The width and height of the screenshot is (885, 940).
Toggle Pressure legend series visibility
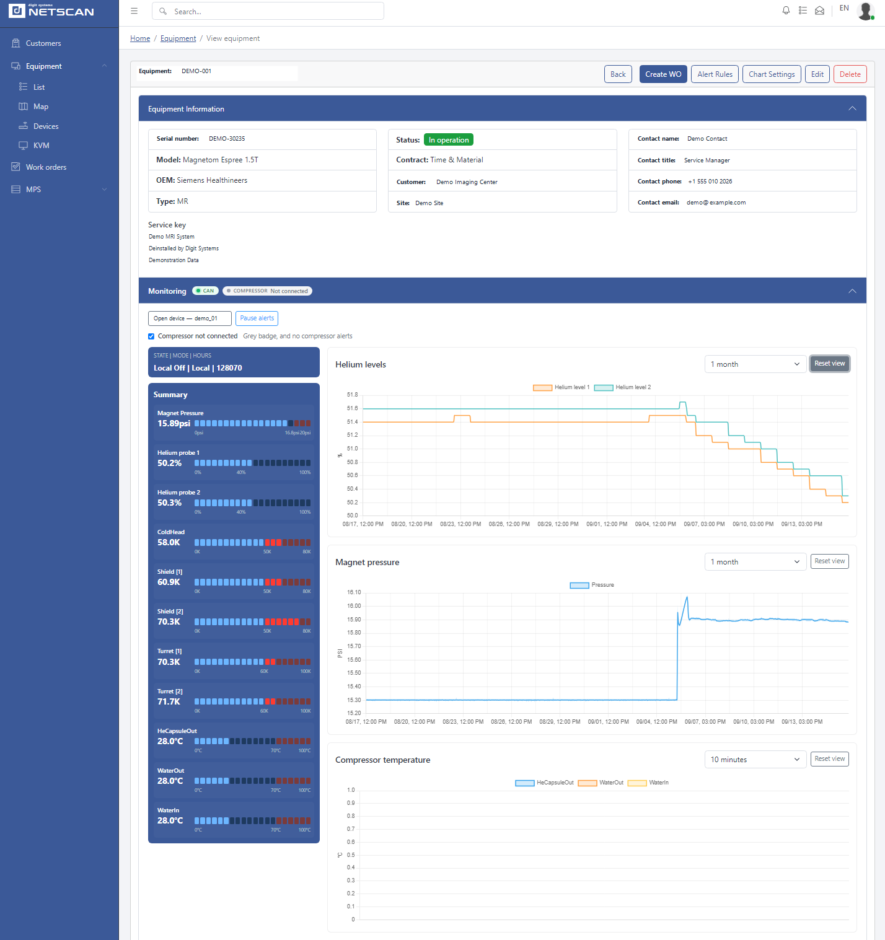click(x=592, y=585)
